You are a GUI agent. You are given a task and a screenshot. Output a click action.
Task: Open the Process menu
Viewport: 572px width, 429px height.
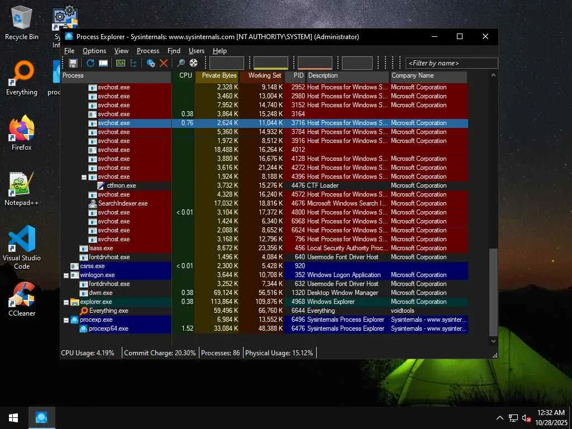tap(147, 51)
